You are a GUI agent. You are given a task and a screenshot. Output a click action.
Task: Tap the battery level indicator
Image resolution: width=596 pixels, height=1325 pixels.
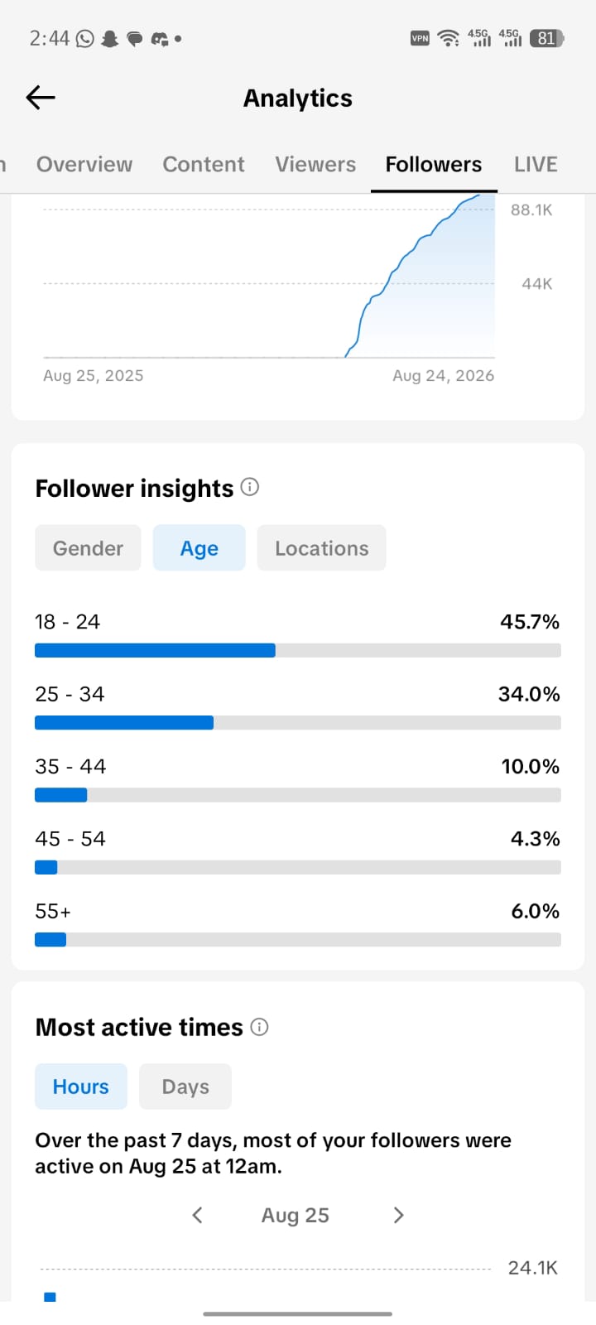[546, 38]
